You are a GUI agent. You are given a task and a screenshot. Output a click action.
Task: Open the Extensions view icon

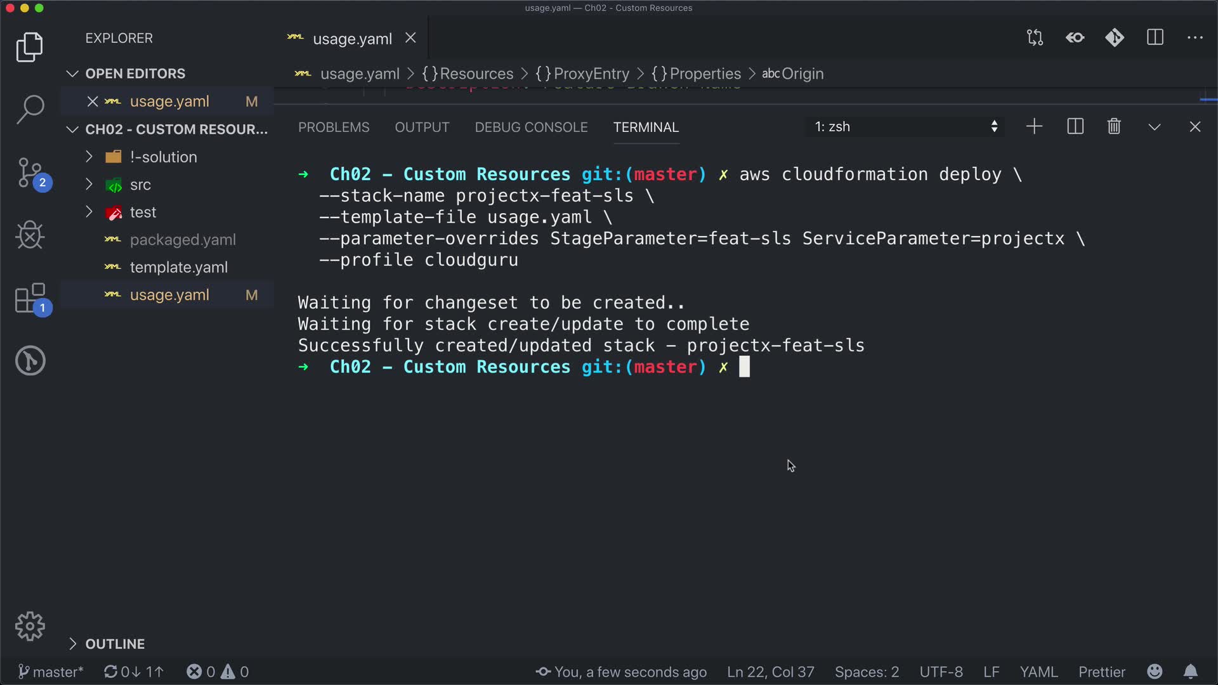[30, 298]
